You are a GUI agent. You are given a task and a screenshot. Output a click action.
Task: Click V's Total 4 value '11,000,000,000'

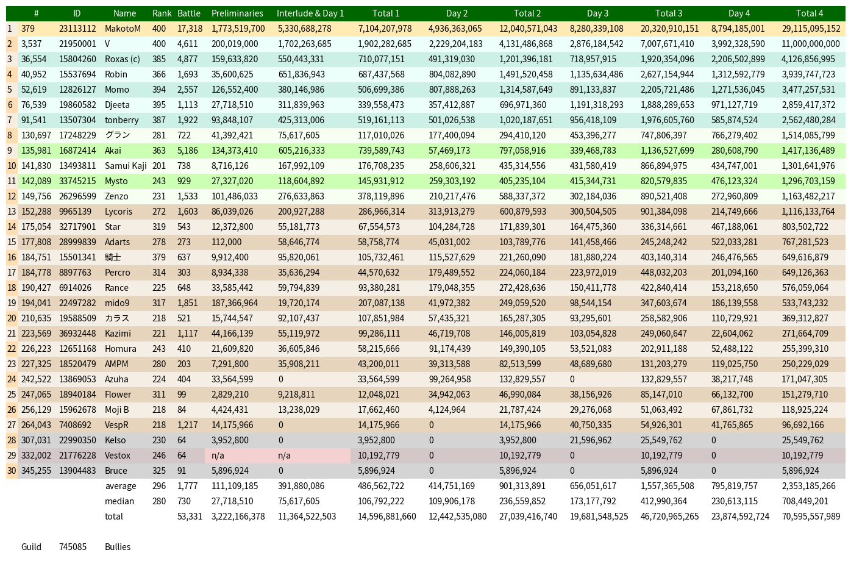pos(810,44)
